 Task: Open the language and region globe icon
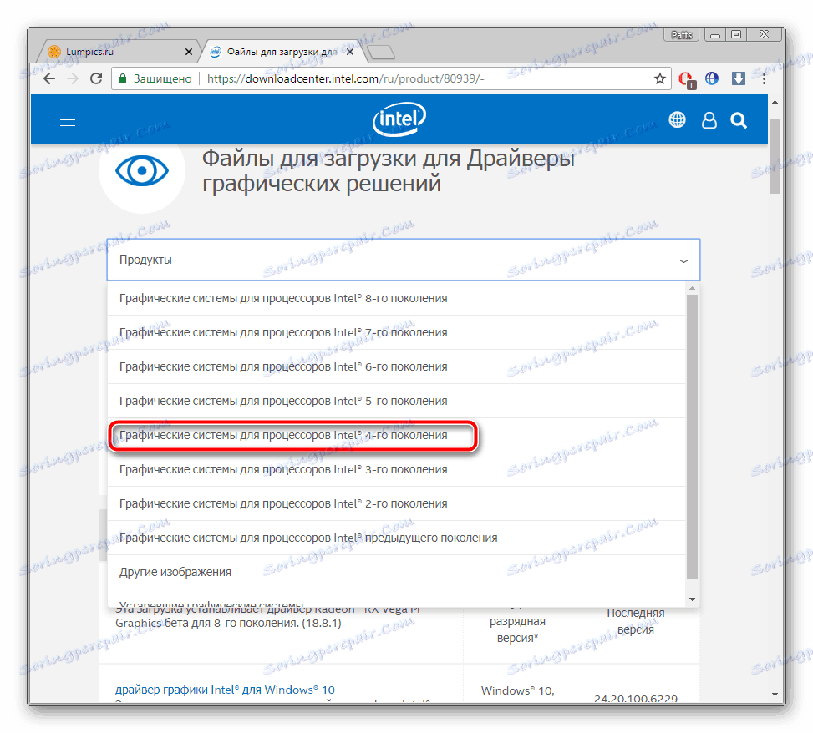(x=677, y=120)
